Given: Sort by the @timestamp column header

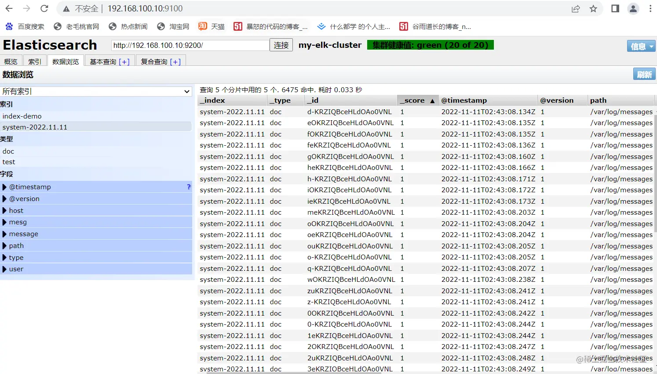Looking at the screenshot, I should (488, 100).
